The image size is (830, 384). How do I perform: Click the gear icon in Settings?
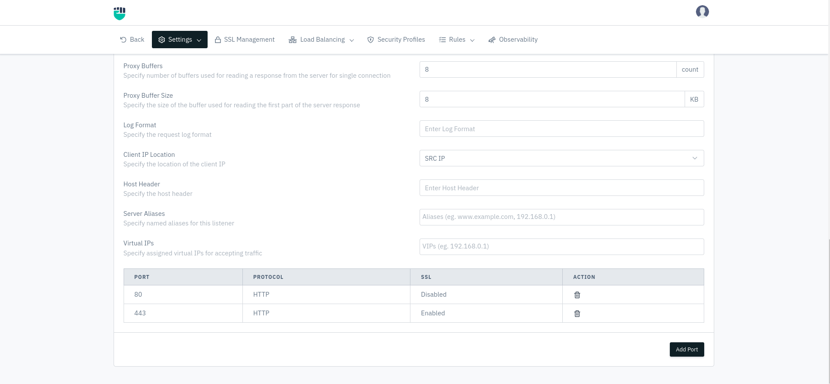pyautogui.click(x=161, y=40)
